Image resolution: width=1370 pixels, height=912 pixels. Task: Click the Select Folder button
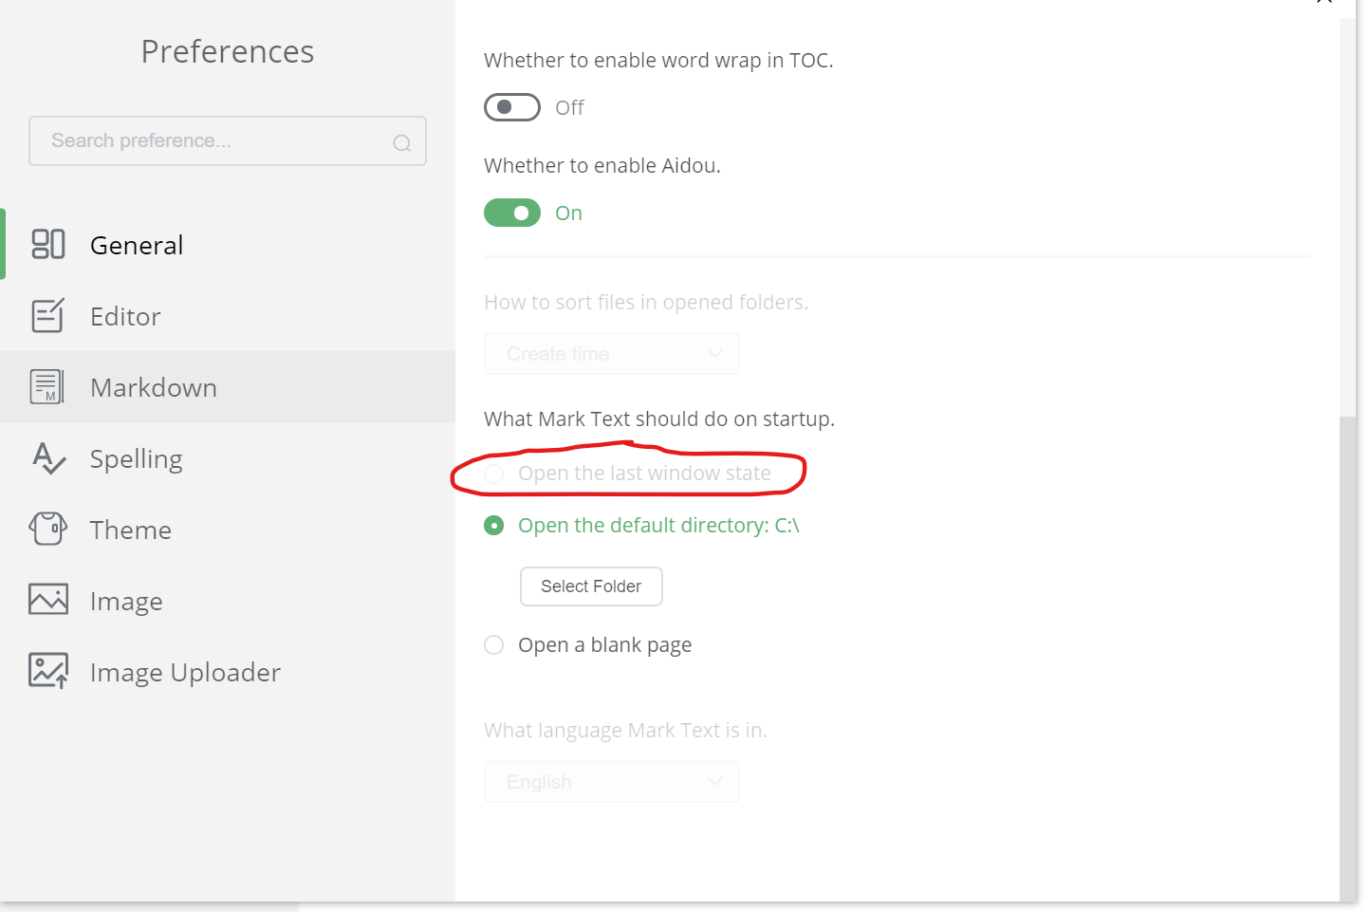point(591,586)
